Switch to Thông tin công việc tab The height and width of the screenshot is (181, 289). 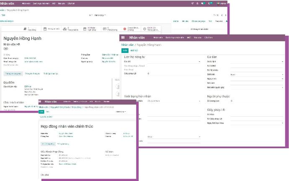tap(13, 73)
